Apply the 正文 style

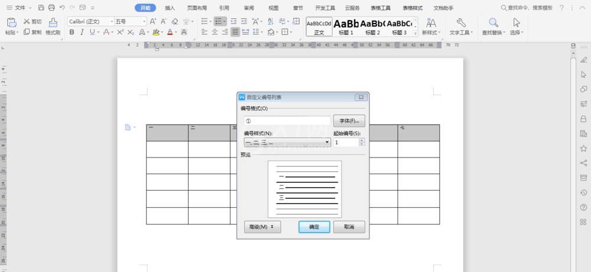(x=319, y=27)
